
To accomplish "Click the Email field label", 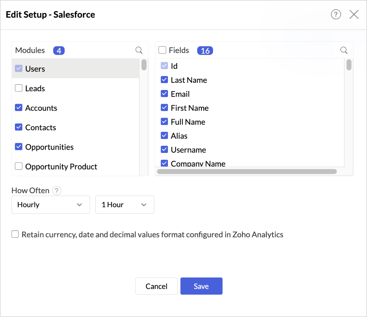I will (x=180, y=94).
